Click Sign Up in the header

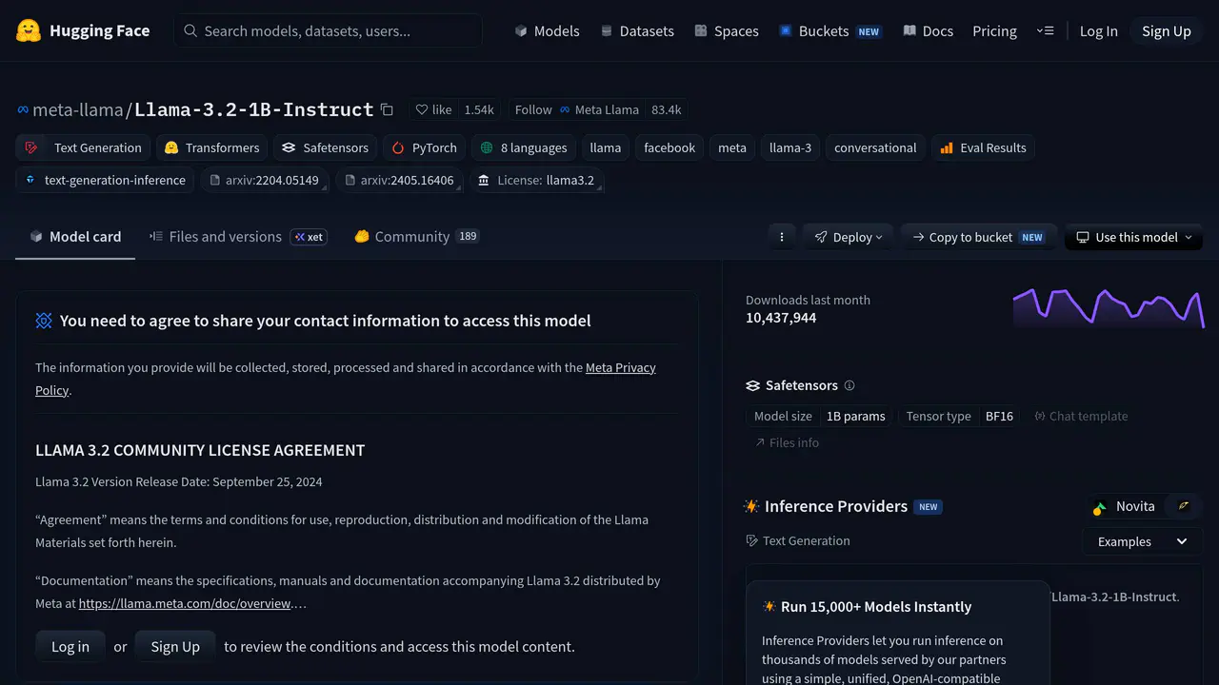[1167, 30]
